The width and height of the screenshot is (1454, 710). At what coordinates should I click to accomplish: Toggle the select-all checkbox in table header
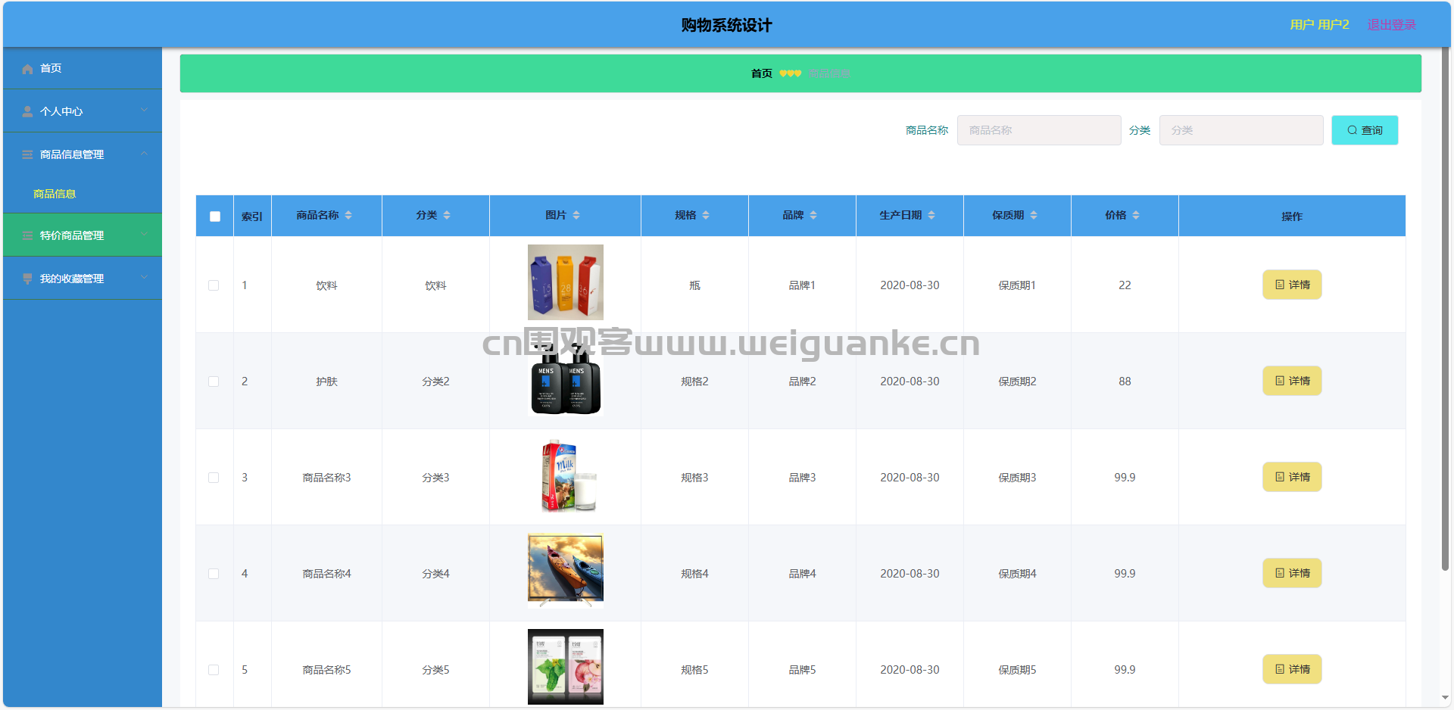(215, 216)
